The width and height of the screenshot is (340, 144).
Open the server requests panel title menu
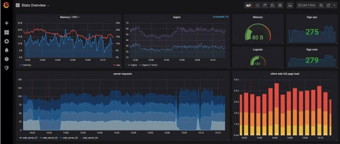point(122,74)
